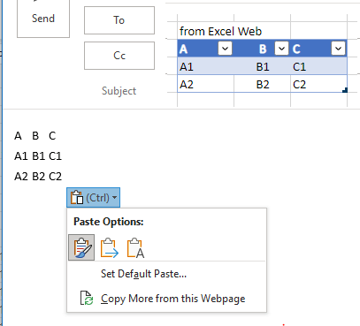
Task: Open the Cc recipients picker
Action: 119,56
